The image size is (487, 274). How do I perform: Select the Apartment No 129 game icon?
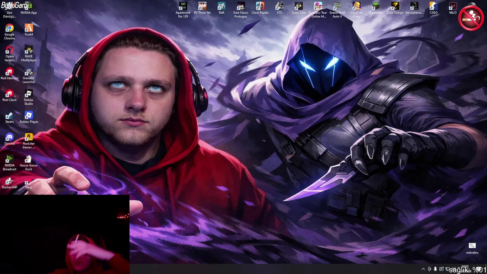pos(183,10)
